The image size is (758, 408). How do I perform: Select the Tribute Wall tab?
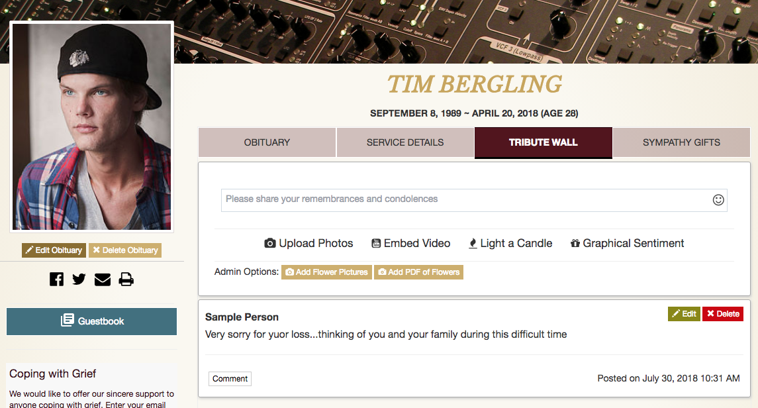543,142
